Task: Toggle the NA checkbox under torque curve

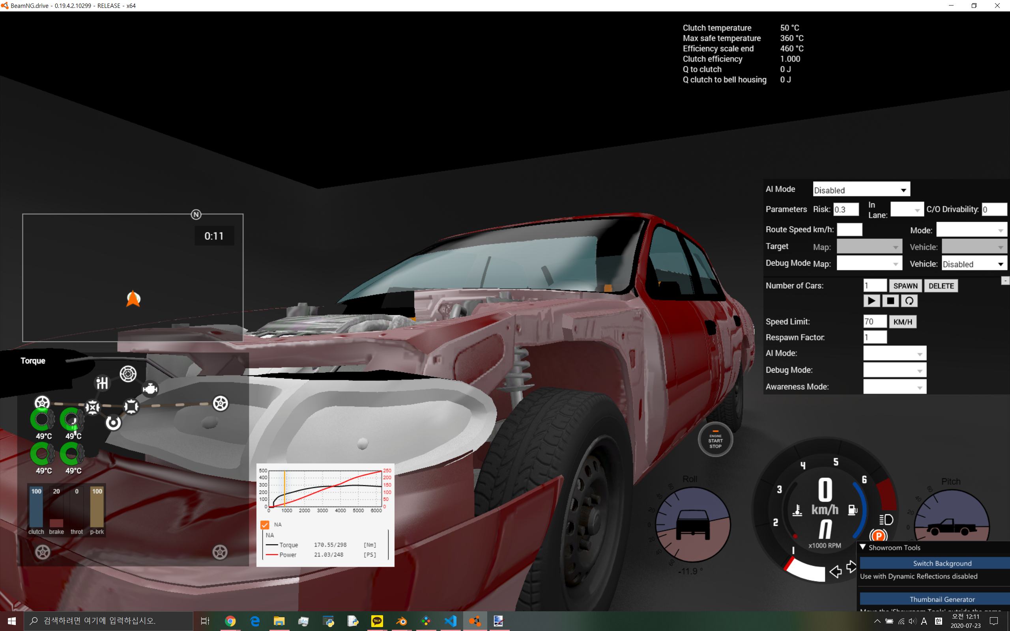Action: click(x=265, y=525)
